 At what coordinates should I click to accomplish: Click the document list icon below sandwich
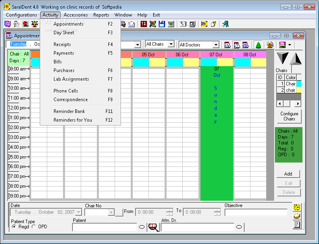(x=297, y=225)
